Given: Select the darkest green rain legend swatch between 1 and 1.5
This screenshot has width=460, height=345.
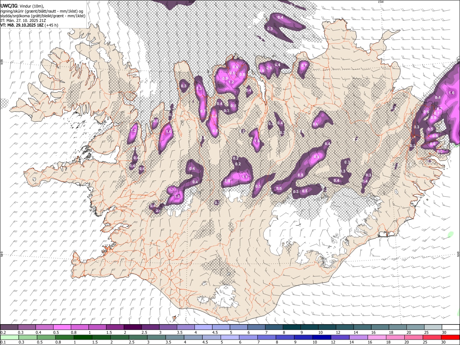Looking at the screenshot, I should point(83,337).
